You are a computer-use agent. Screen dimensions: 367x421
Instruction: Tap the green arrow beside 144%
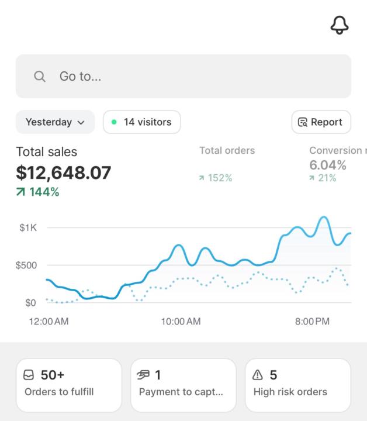click(x=21, y=192)
